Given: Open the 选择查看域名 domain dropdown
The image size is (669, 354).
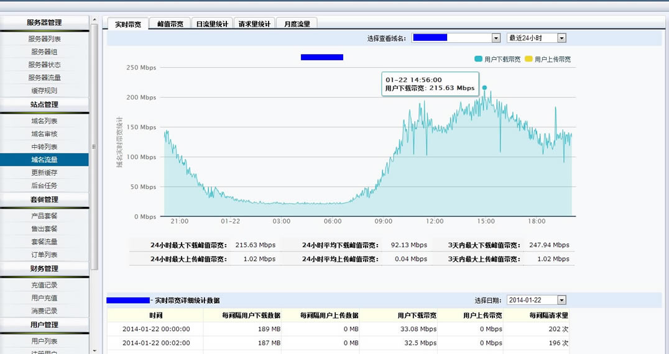Looking at the screenshot, I should coord(456,38).
